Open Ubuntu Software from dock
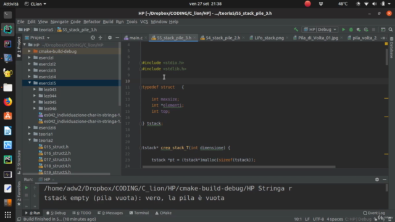395x222 pixels. (7, 116)
